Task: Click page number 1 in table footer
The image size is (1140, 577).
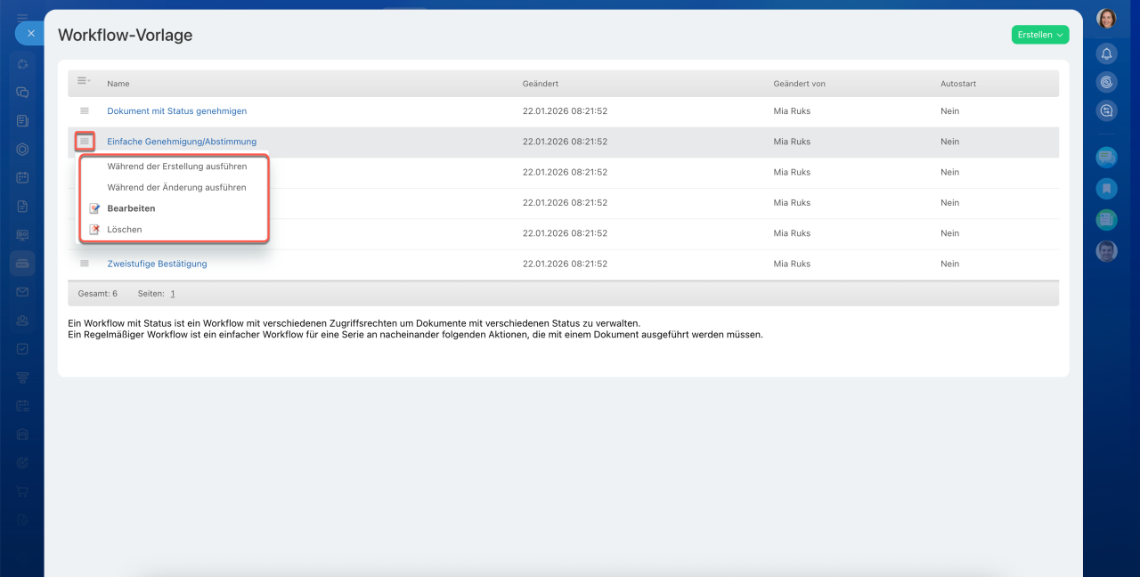Action: [x=173, y=294]
